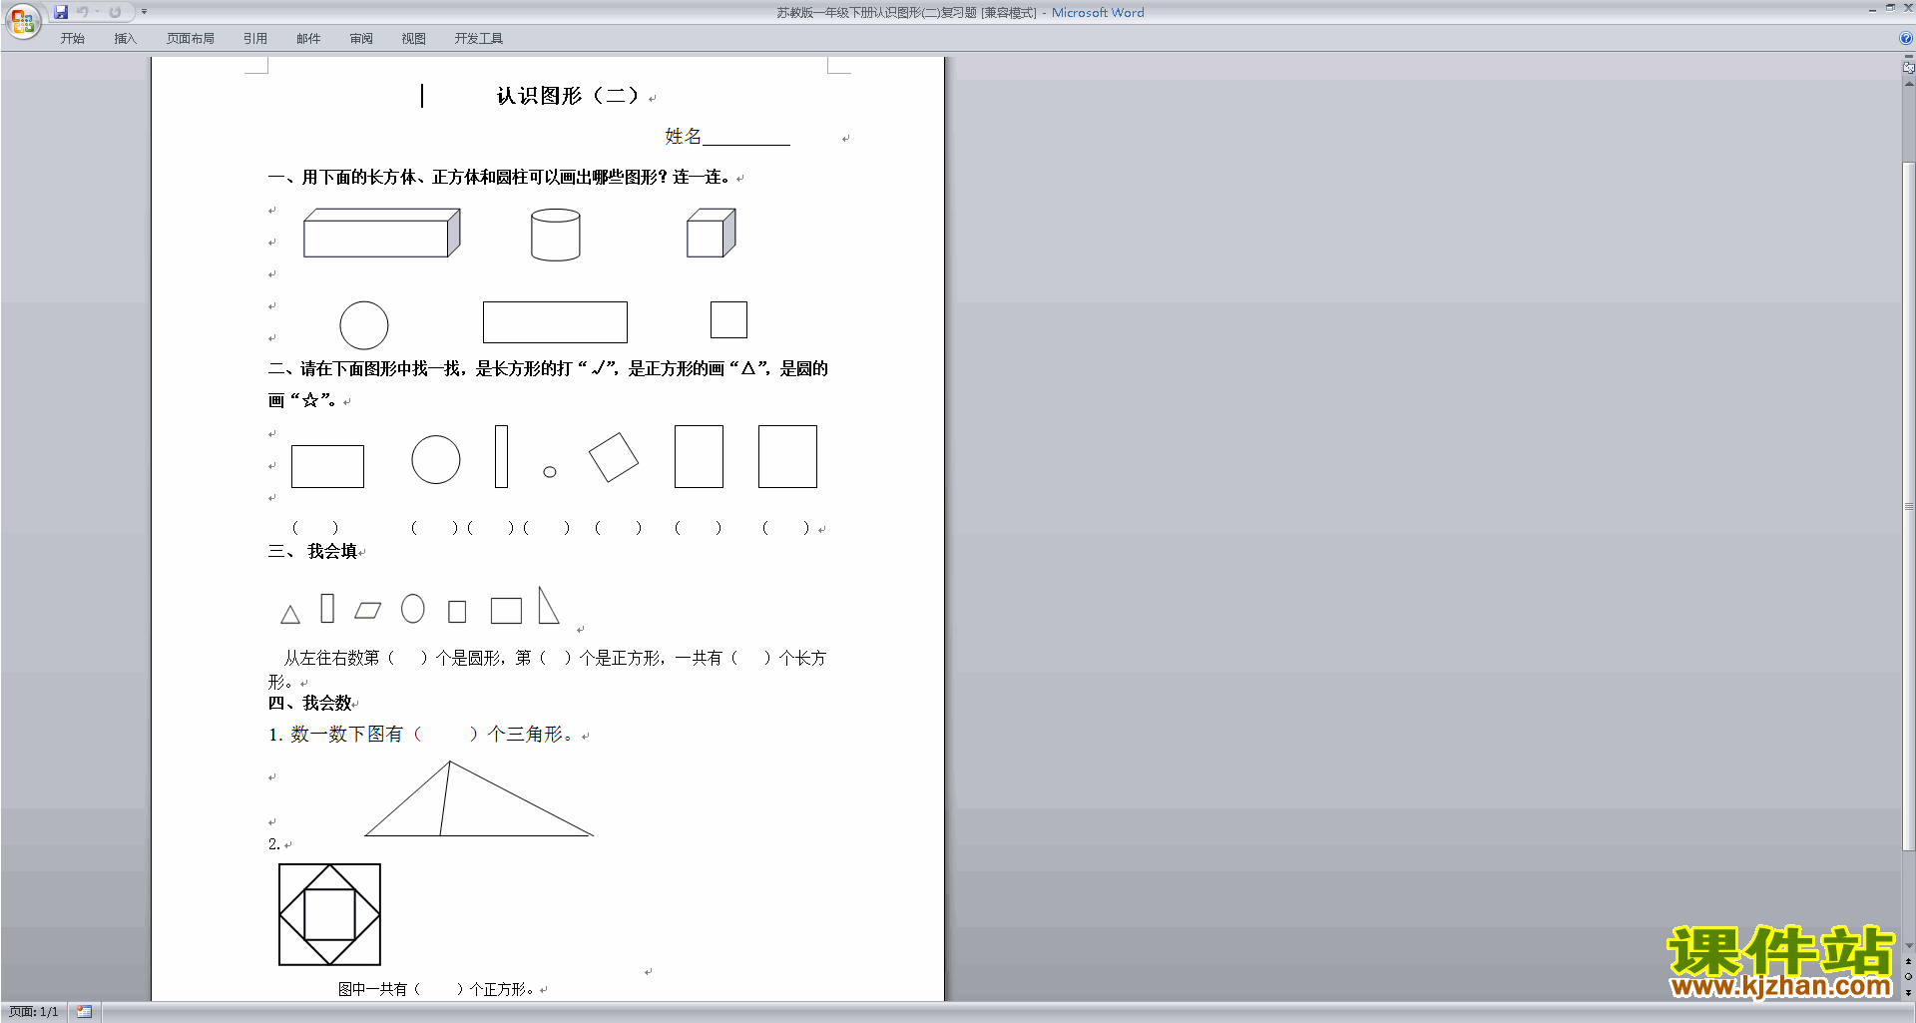Select the cube shape in the document
Screen dimensions: 1916x1023
pyautogui.click(x=711, y=233)
